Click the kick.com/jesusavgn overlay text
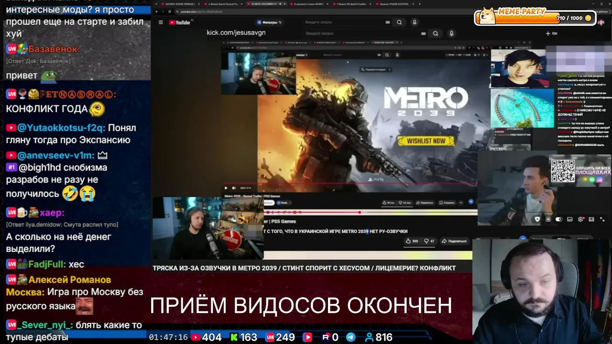 [x=236, y=32]
